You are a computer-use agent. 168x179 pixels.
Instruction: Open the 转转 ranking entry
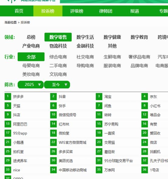pyautogui.click(x=108, y=115)
